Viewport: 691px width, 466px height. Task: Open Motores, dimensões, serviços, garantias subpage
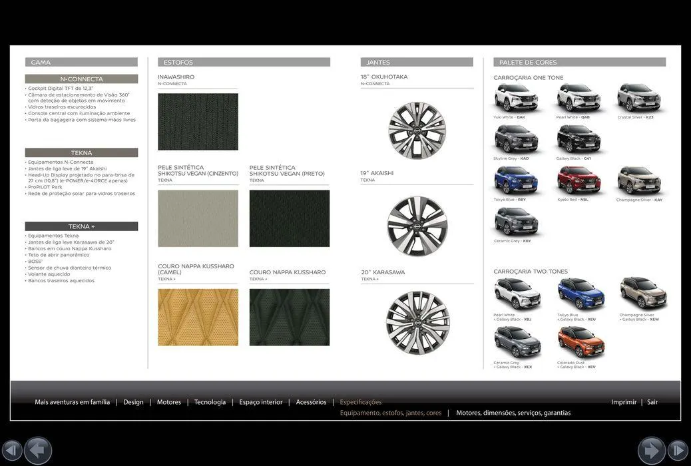(x=513, y=413)
